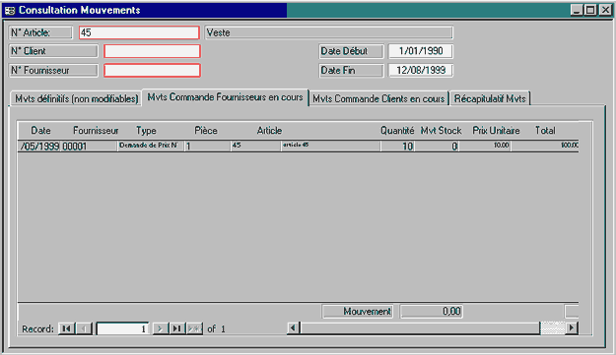The image size is (616, 355).
Task: Click the Mouvement label in footer
Action: 358,312
